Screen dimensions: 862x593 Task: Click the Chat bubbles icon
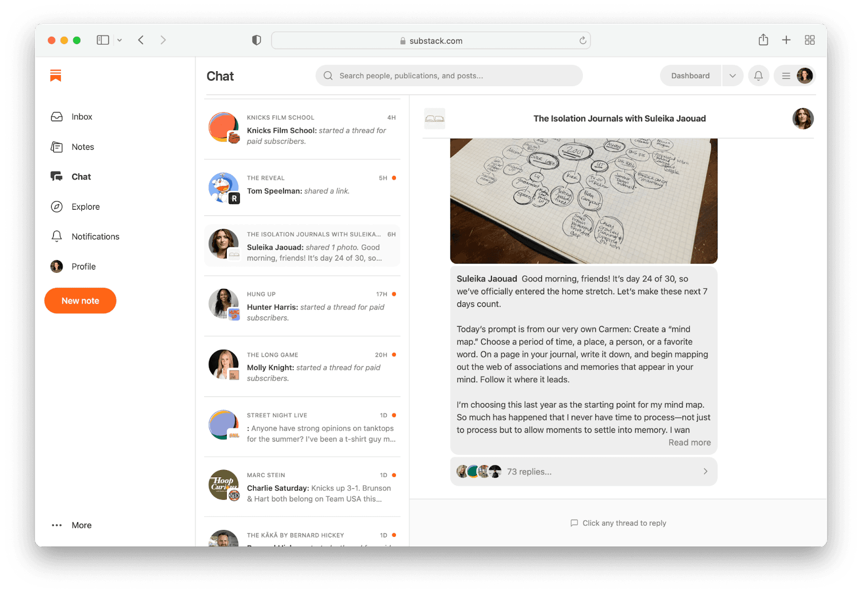[x=57, y=176]
